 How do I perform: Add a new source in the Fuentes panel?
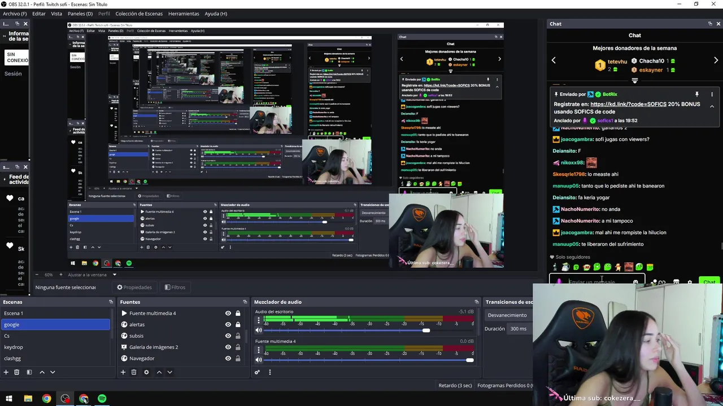coord(123,372)
